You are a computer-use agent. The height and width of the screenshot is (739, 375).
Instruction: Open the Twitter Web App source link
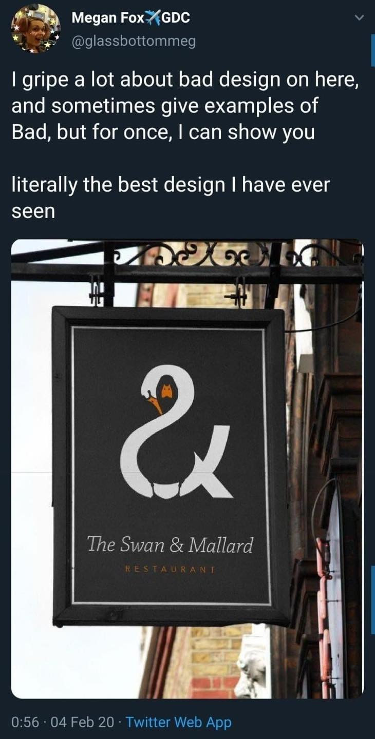[x=179, y=722]
